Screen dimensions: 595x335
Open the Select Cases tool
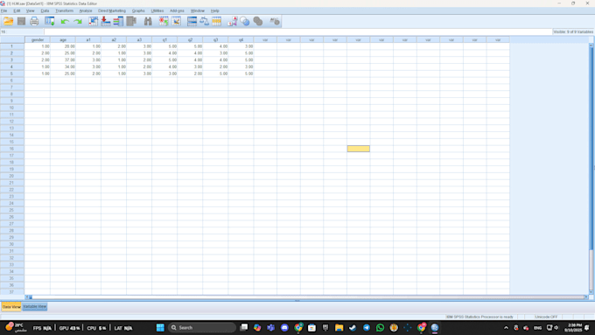click(x=217, y=21)
